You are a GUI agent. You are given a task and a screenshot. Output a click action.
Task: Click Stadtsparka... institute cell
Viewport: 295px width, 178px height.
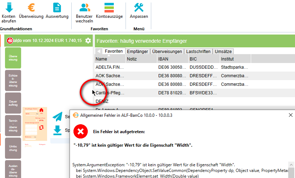point(235,67)
